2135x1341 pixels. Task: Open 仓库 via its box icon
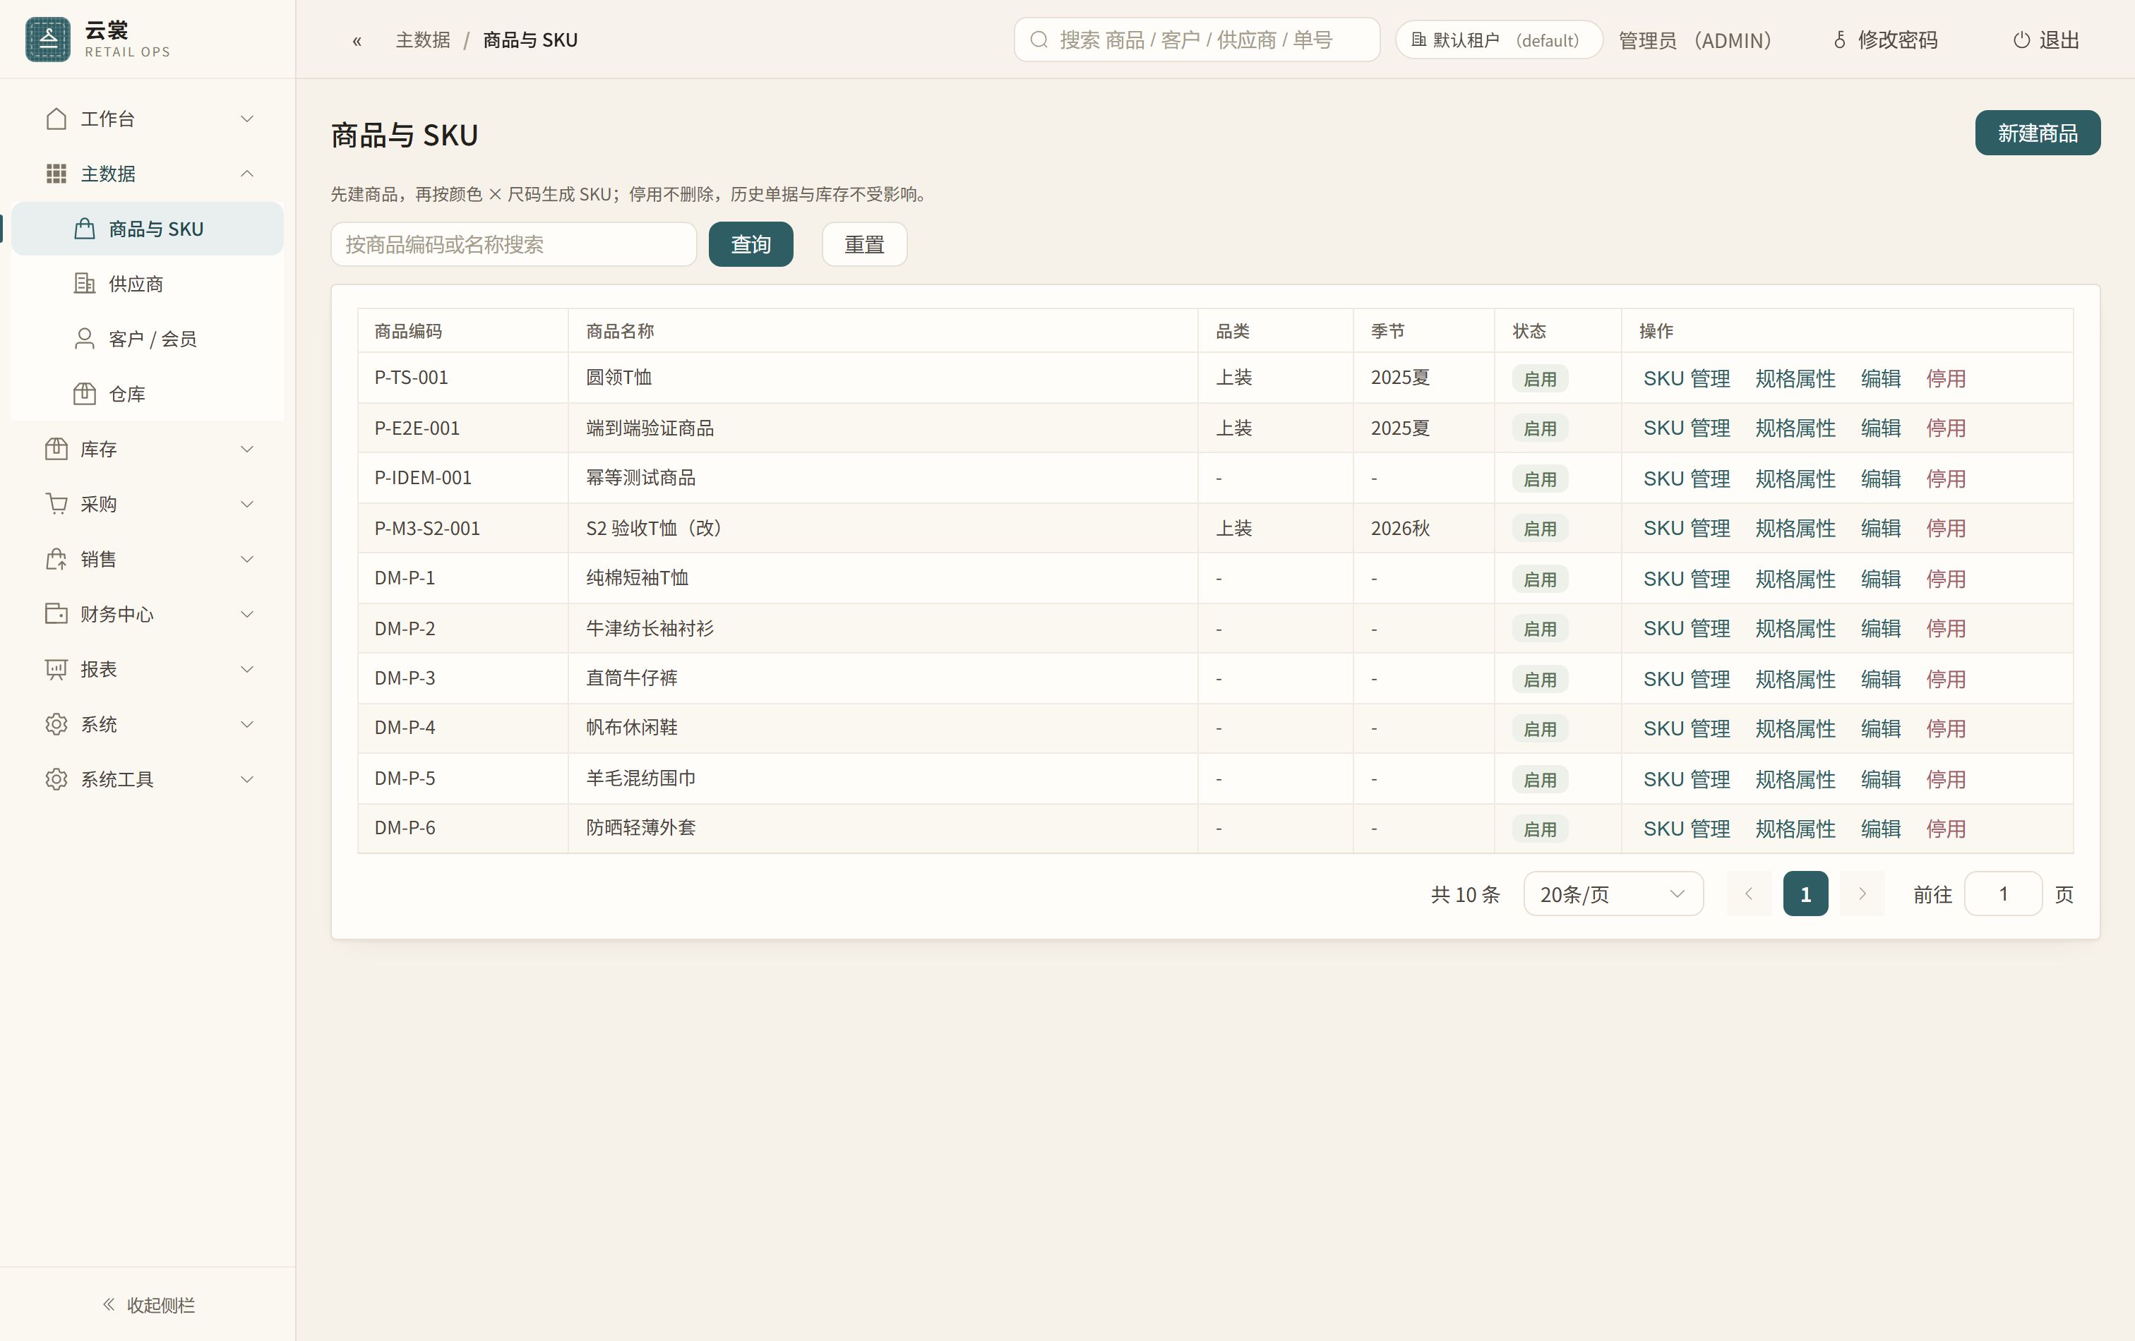(84, 394)
